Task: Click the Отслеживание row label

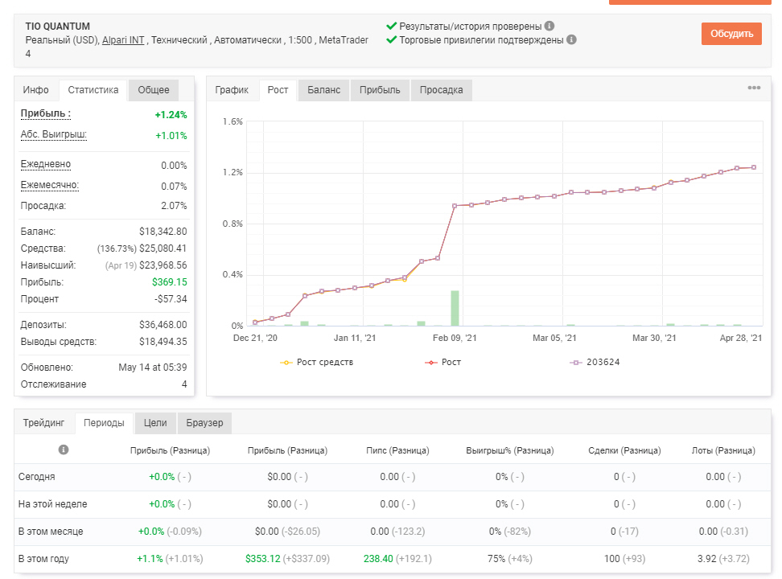Action: click(x=53, y=384)
